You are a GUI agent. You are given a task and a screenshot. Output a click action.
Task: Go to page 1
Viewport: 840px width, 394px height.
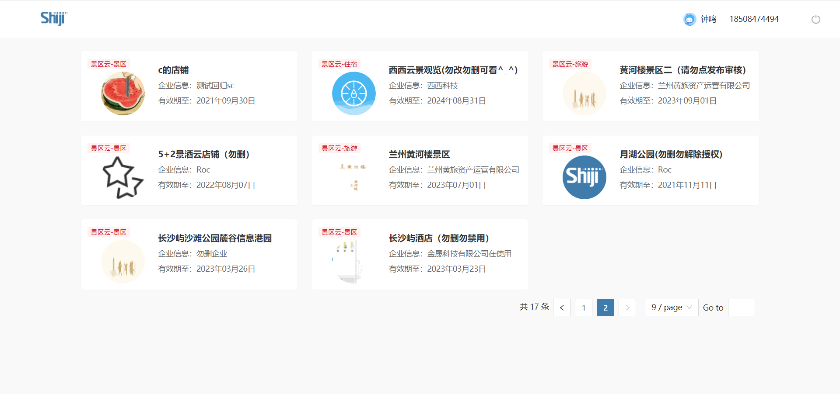[x=584, y=308]
